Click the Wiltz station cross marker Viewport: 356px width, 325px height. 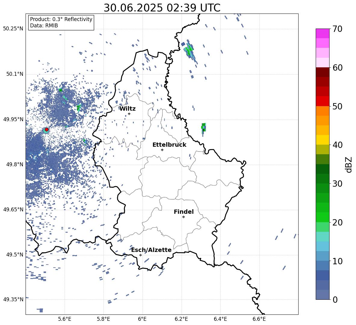(x=129, y=114)
